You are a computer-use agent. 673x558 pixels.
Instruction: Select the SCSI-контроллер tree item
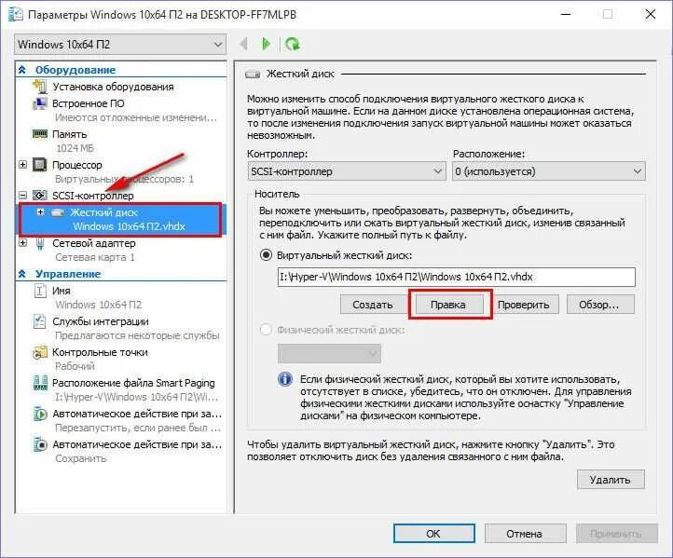point(92,196)
